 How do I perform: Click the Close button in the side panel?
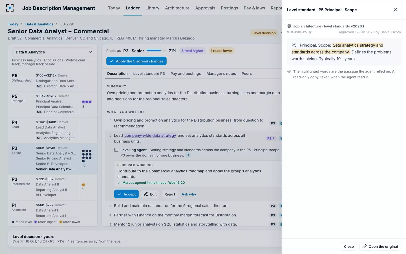pyautogui.click(x=349, y=246)
